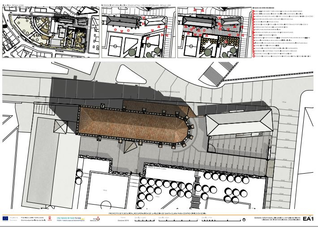This screenshot has height=227, width=318.
Task: Click the project title 'PROYECTO DE EJECUCIÓN' line
Action: [157, 214]
